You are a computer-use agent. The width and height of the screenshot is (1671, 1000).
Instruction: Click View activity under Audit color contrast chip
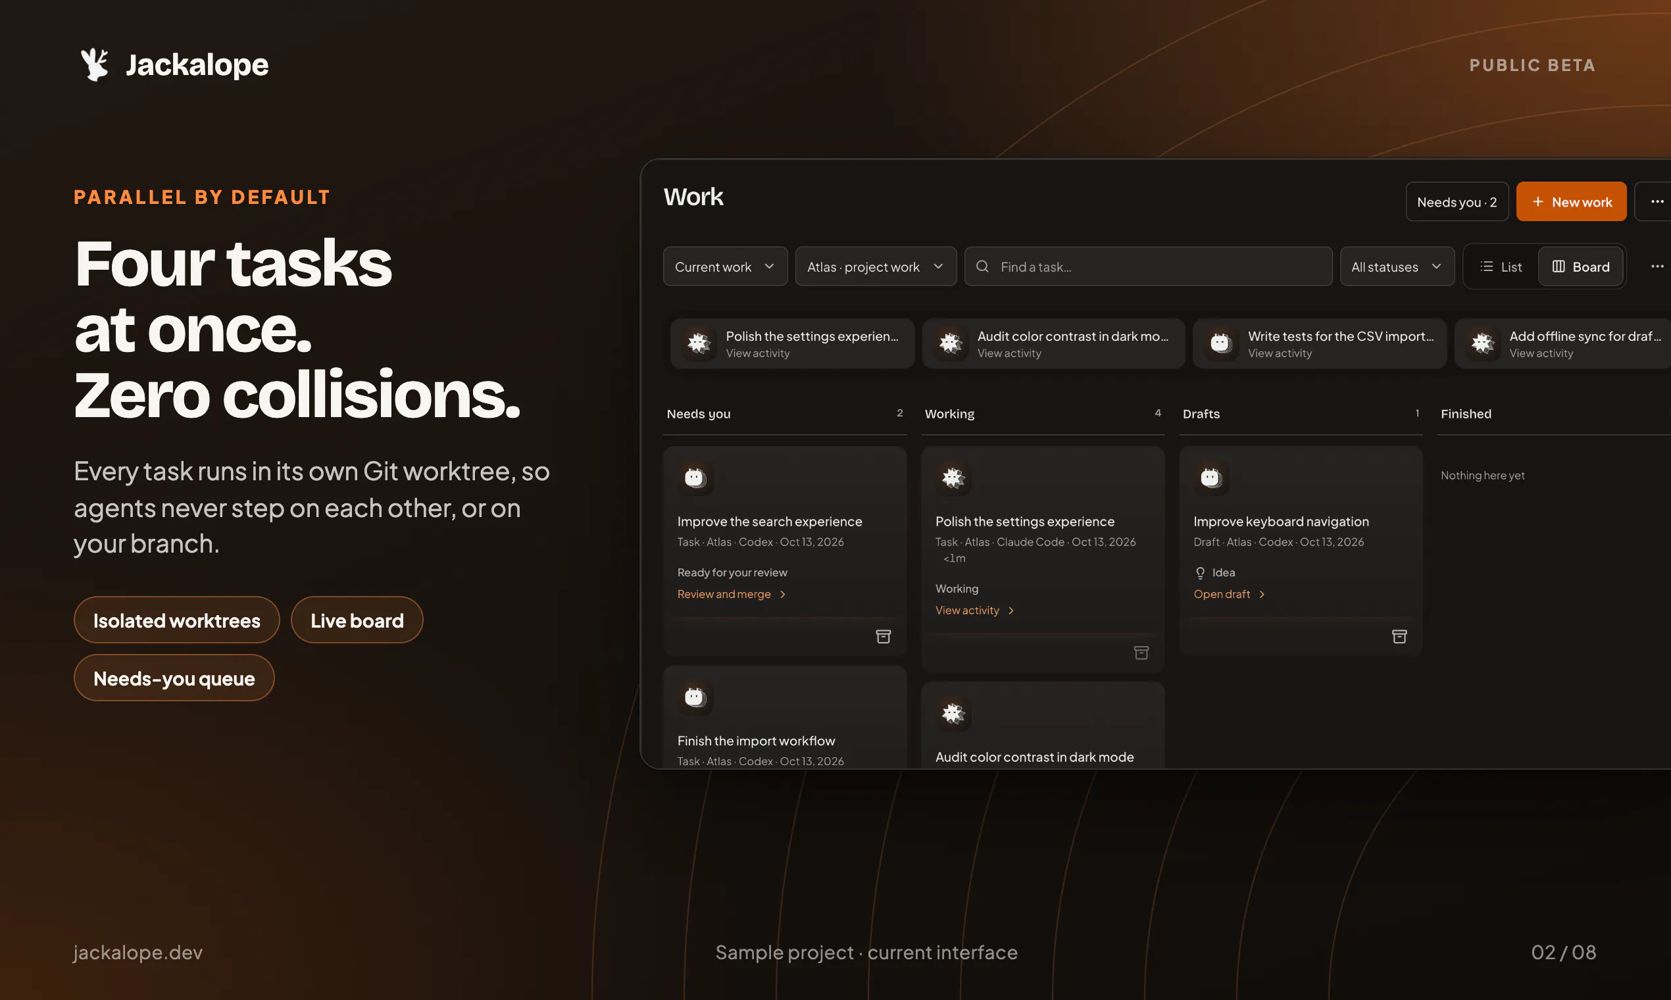(x=1009, y=353)
